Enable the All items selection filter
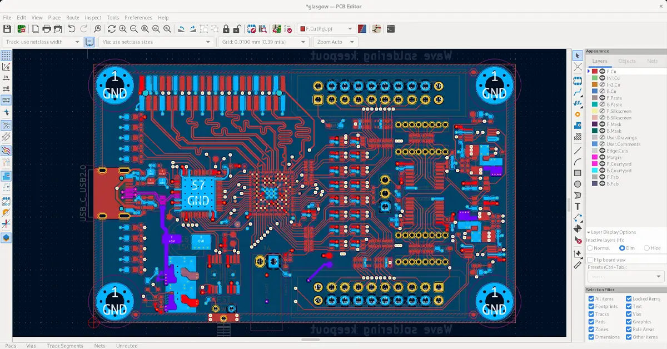Screen dimensions: 667x349 pyautogui.click(x=591, y=298)
